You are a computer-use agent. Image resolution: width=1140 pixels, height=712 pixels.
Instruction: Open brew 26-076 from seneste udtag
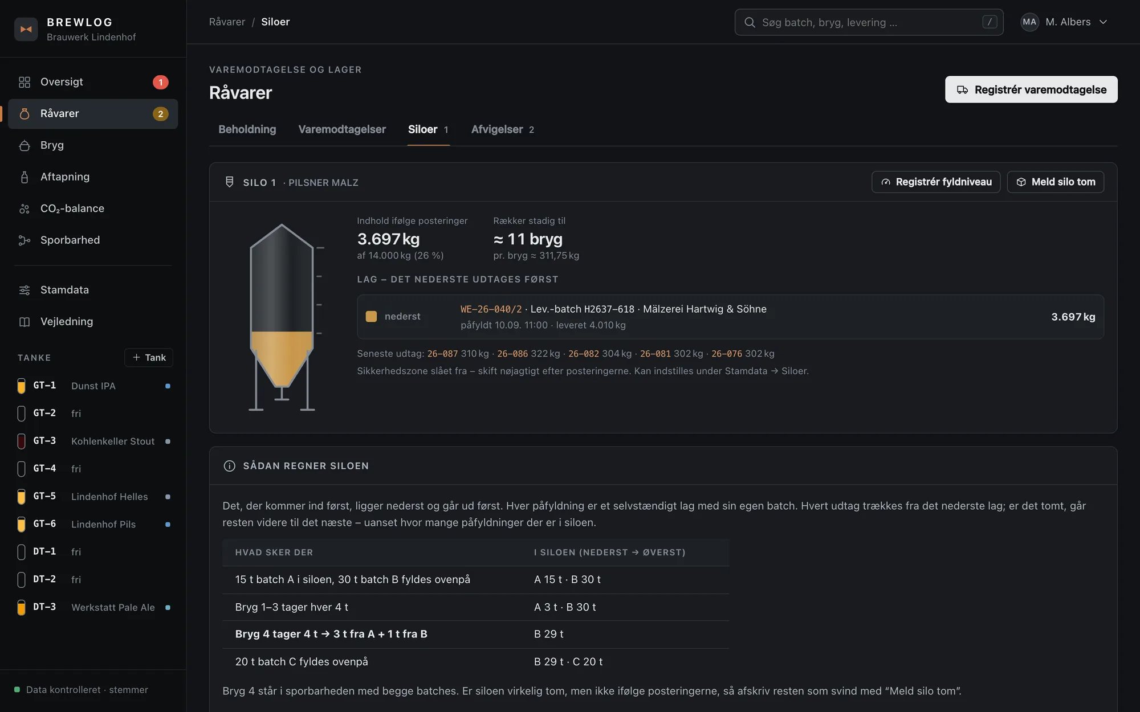coord(727,354)
